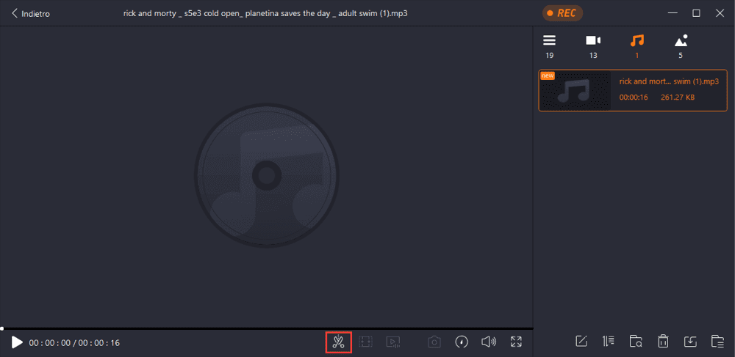735x357 pixels.
Task: Click the 00:00:16 duration in list item
Action: point(634,97)
